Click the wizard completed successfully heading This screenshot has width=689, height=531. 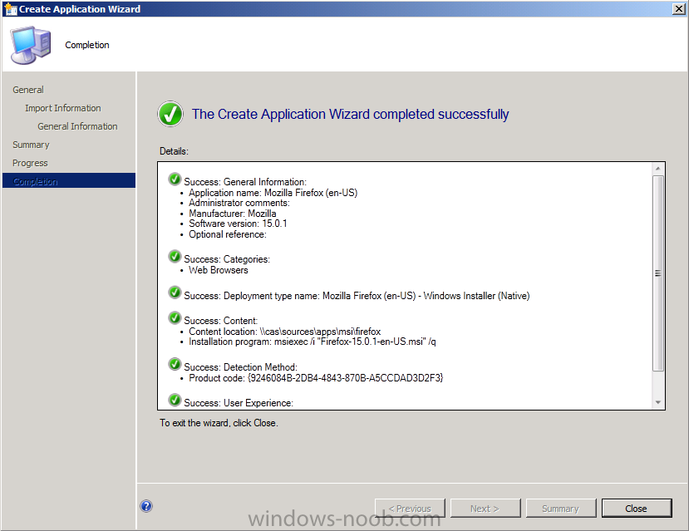point(350,114)
